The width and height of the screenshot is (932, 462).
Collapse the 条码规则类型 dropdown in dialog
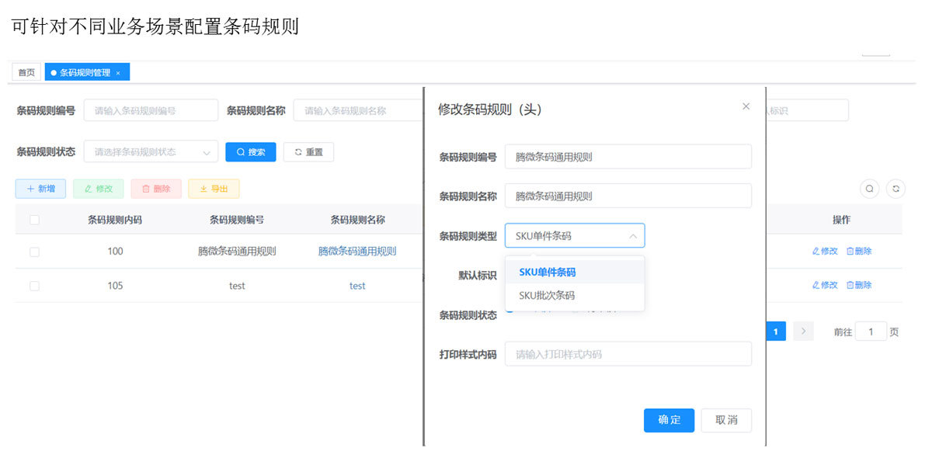point(632,236)
